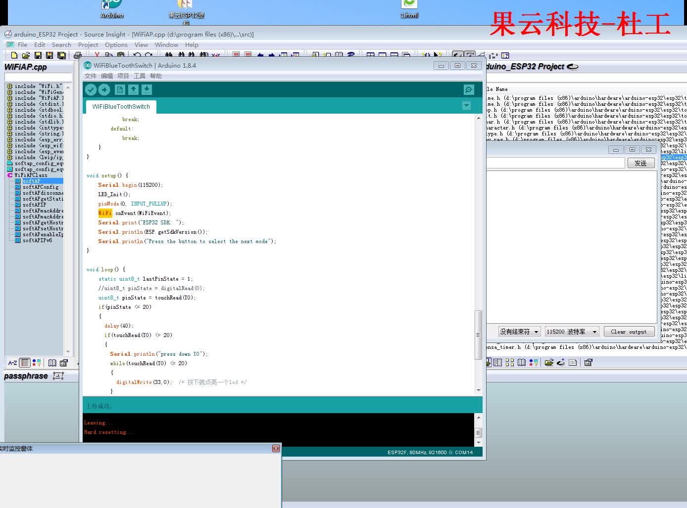Click the highlighted WiFi keyword in code
The width and height of the screenshot is (687, 508).
pyautogui.click(x=105, y=213)
